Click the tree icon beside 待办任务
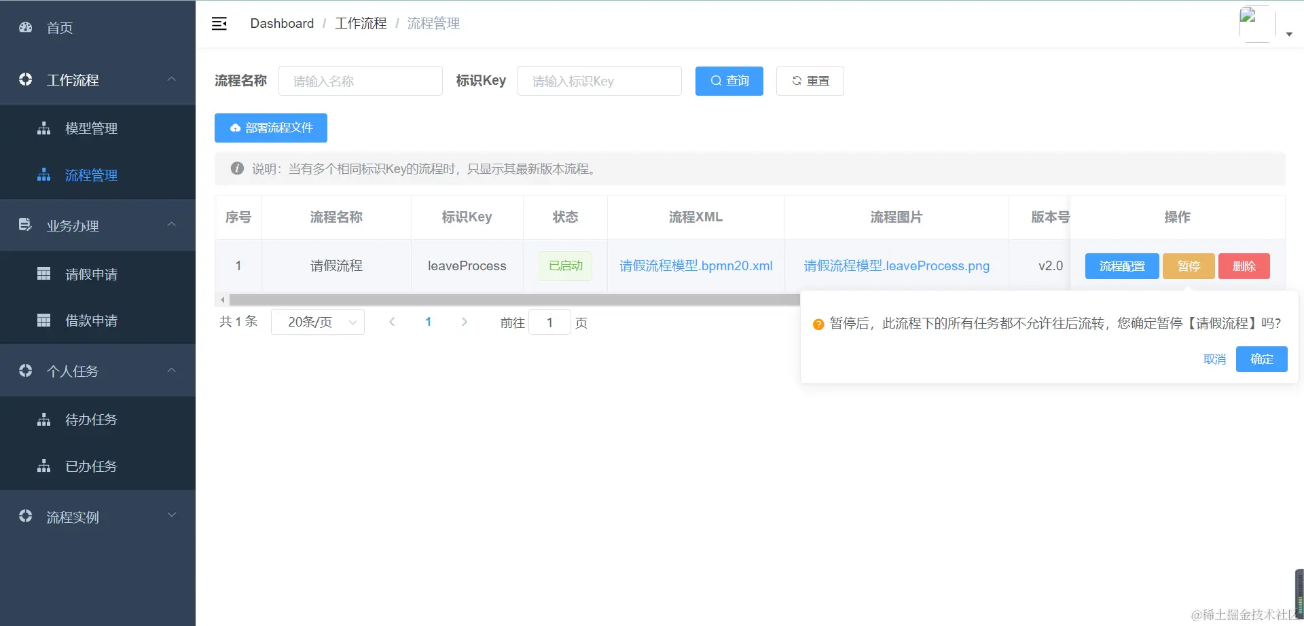 [44, 420]
